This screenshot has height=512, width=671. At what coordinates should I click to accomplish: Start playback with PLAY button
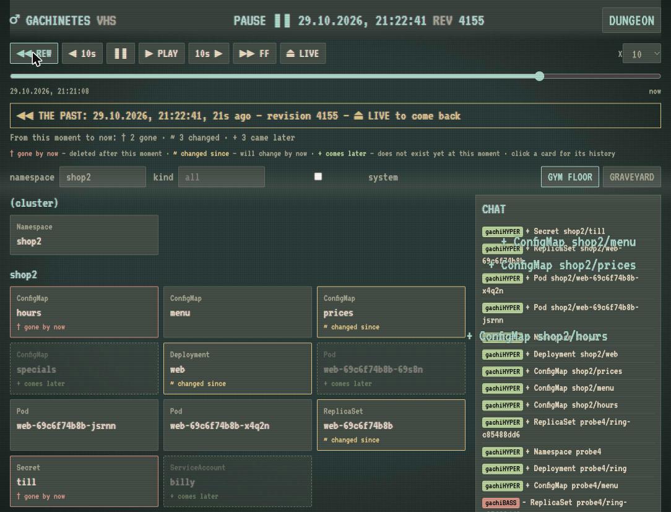pyautogui.click(x=162, y=53)
